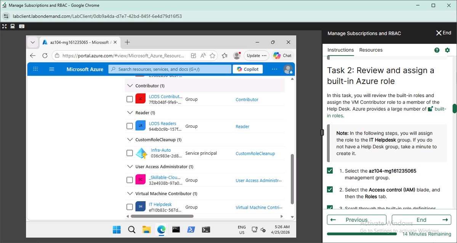Open File Explorer from taskbar
Screen dimensions: 457x243
tap(147, 230)
